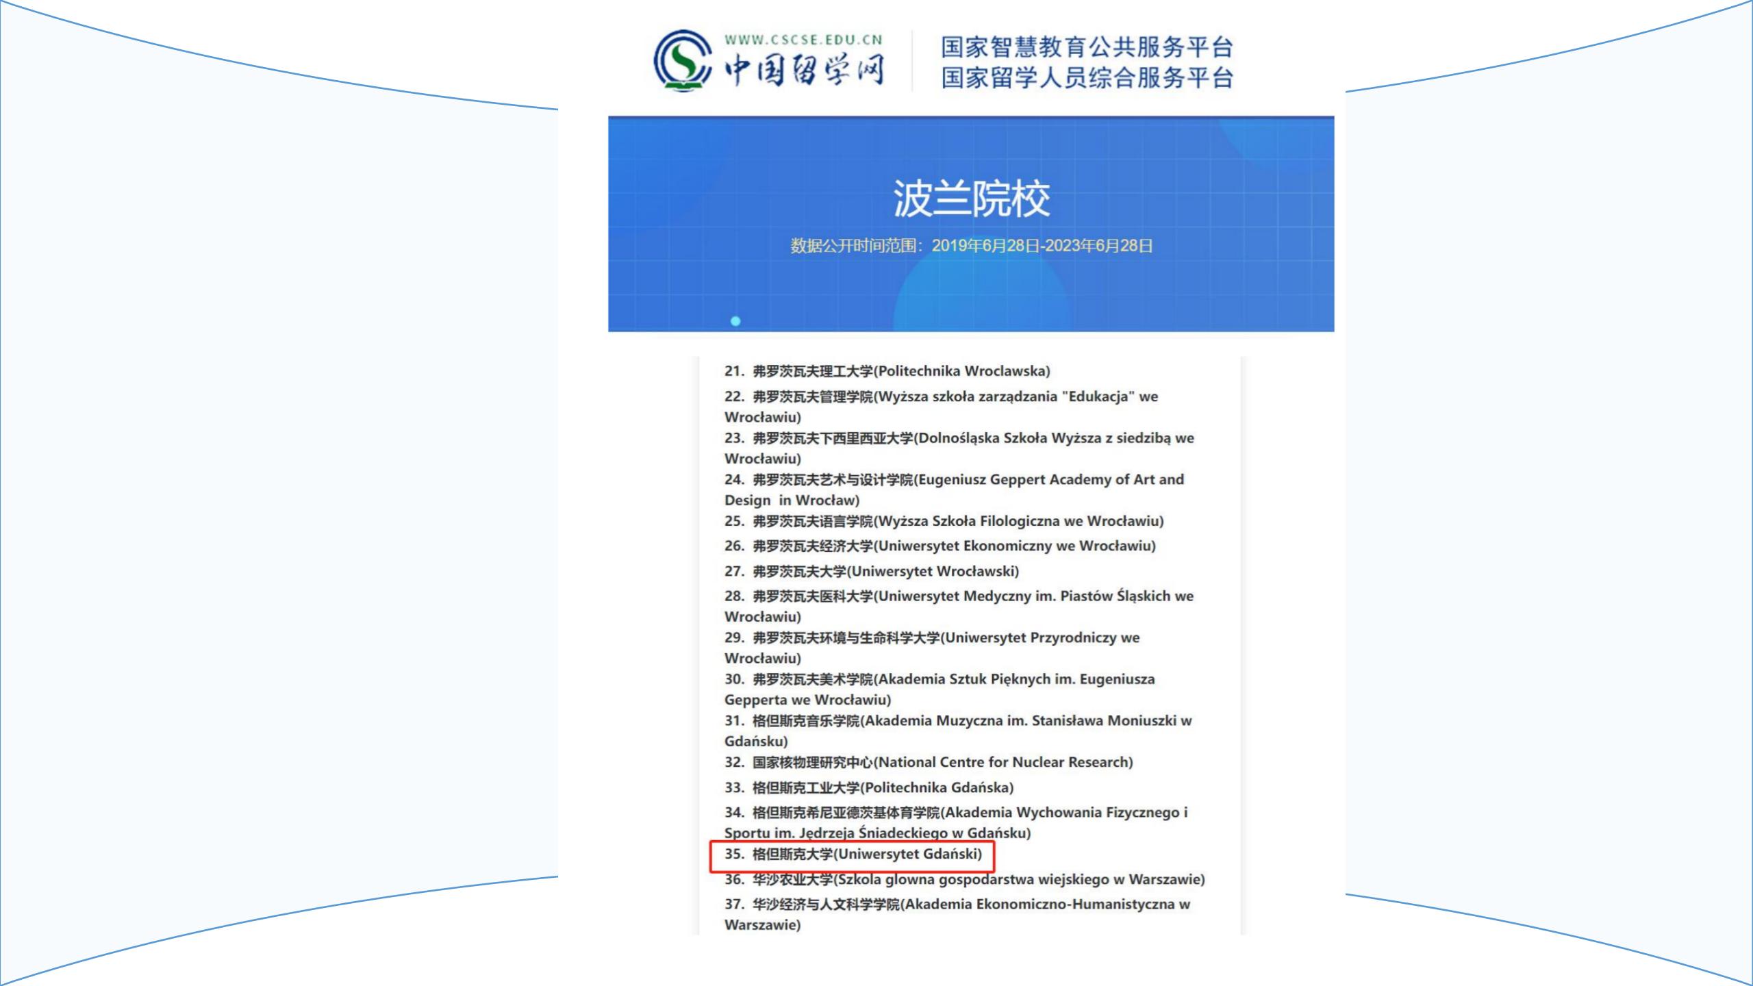The width and height of the screenshot is (1753, 986).
Task: Select entry 22 弗罗茨瓦夫管理学院
Action: pos(942,407)
